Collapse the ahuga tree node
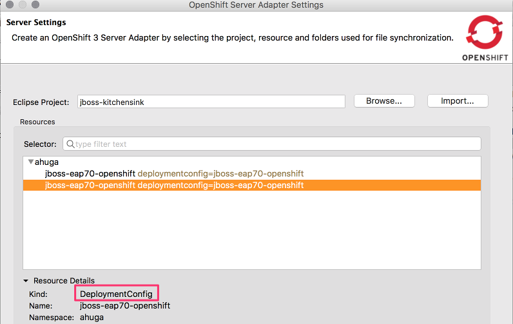The image size is (513, 324). pos(30,162)
